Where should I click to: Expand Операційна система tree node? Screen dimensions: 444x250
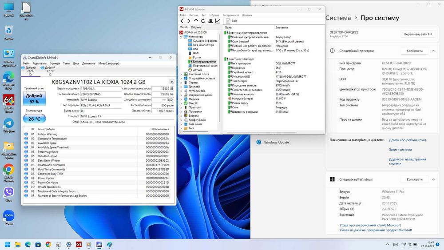point(181,78)
